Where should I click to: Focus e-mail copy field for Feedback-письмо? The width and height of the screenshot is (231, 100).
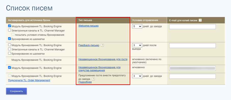(192, 45)
